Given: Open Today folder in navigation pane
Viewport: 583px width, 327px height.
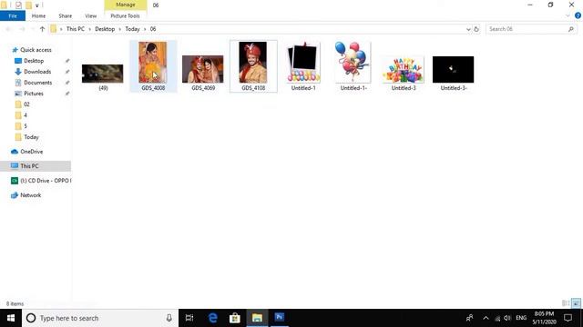Looking at the screenshot, I should point(31,137).
